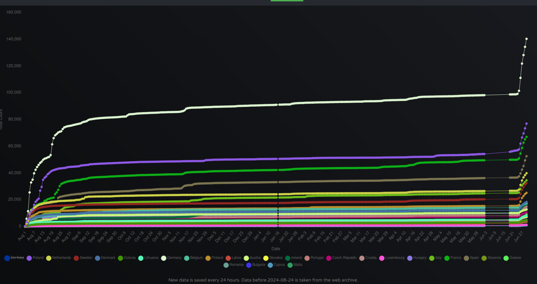Hide the Denmark series from the chart

pyautogui.click(x=105, y=258)
